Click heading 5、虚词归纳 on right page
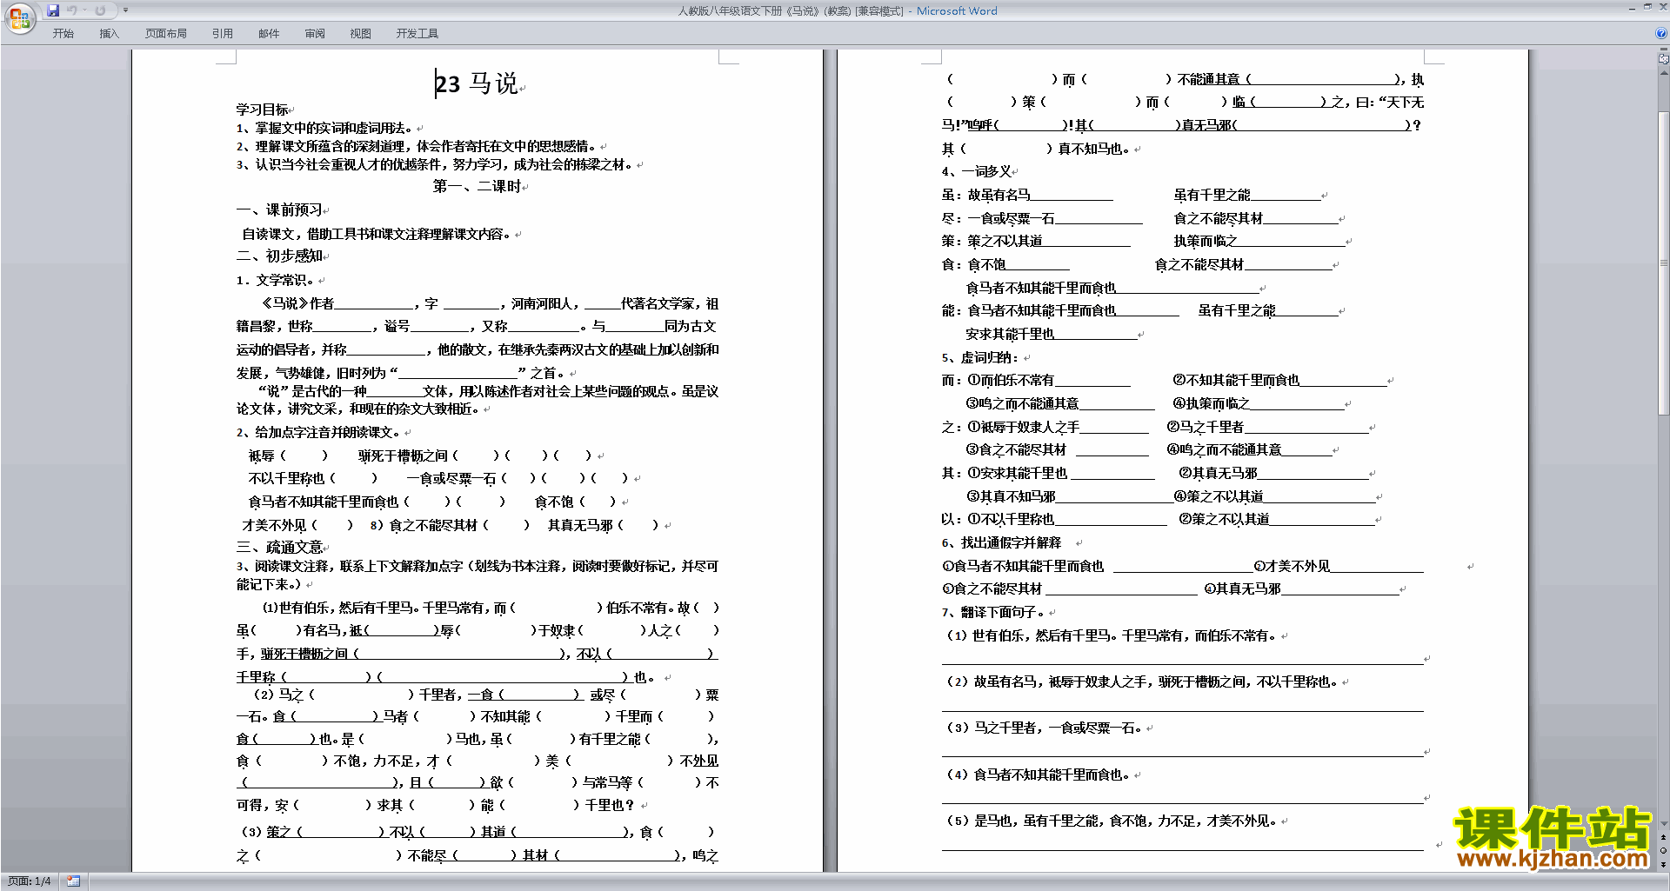 pyautogui.click(x=982, y=357)
